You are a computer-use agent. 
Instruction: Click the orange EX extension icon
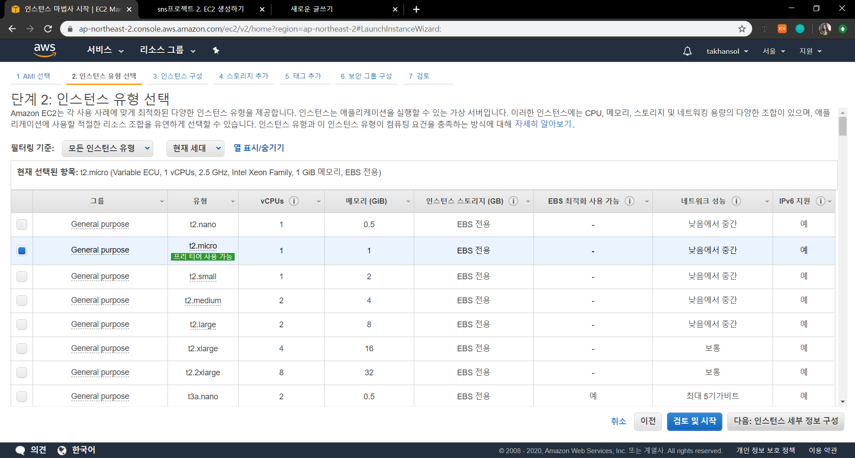(782, 29)
